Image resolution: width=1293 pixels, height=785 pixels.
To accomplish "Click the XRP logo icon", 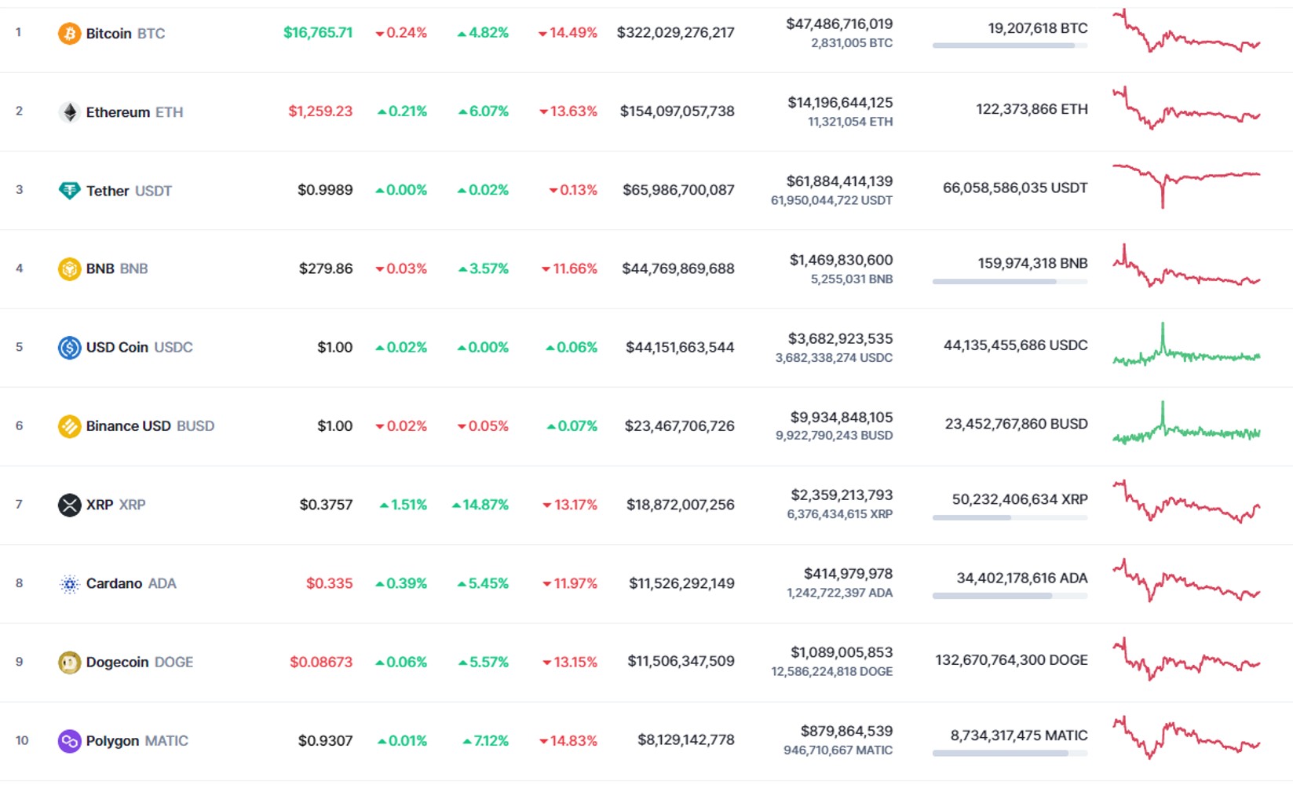I will pos(69,505).
